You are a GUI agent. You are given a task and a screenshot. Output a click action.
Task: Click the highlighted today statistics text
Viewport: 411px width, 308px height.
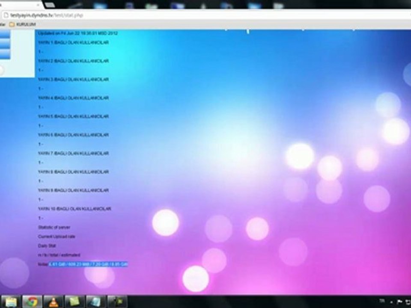[88, 264]
